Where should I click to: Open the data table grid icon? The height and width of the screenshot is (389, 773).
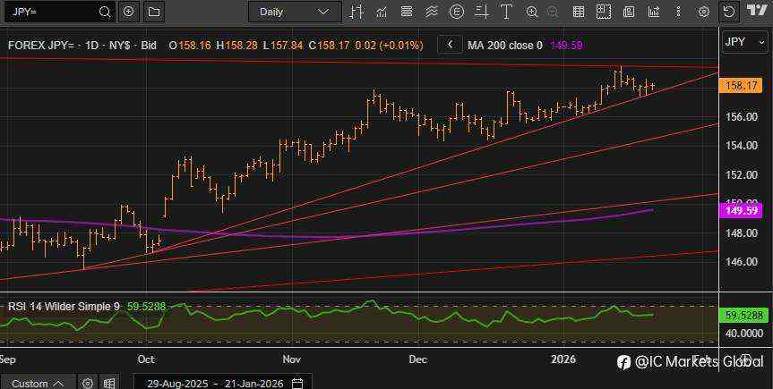click(579, 12)
